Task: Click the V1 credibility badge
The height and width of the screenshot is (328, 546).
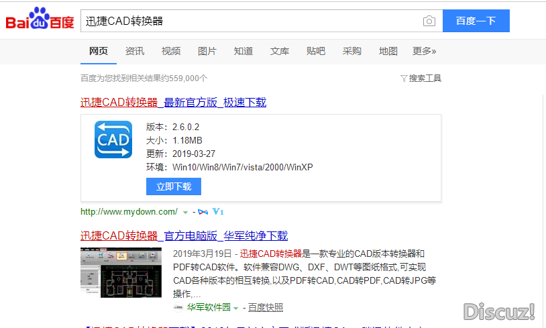Action: click(217, 212)
